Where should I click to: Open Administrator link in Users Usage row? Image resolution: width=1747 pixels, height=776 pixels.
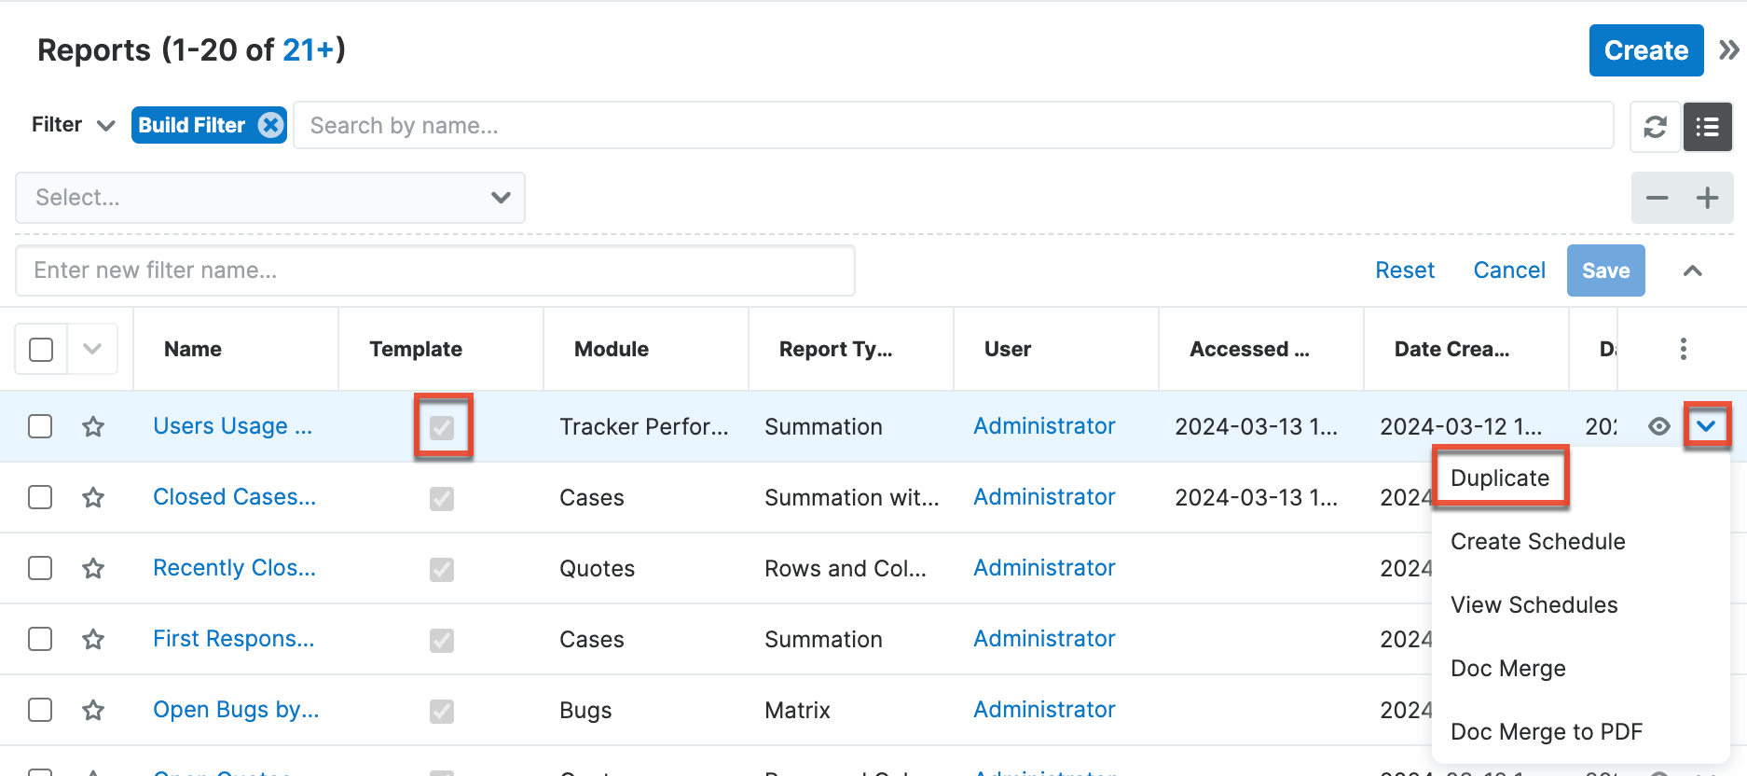(1044, 426)
